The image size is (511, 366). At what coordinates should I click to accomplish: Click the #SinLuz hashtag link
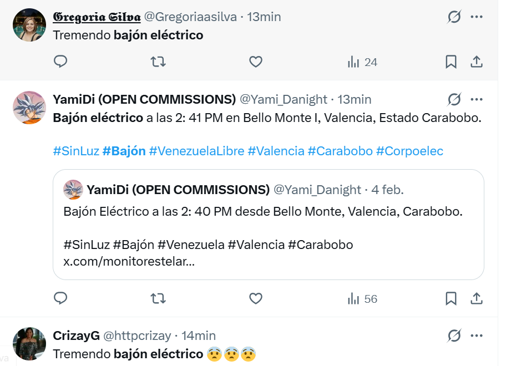[x=75, y=151]
